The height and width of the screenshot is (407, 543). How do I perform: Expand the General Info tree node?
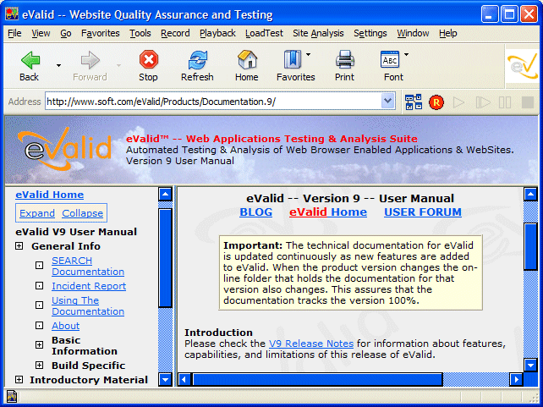(x=19, y=246)
